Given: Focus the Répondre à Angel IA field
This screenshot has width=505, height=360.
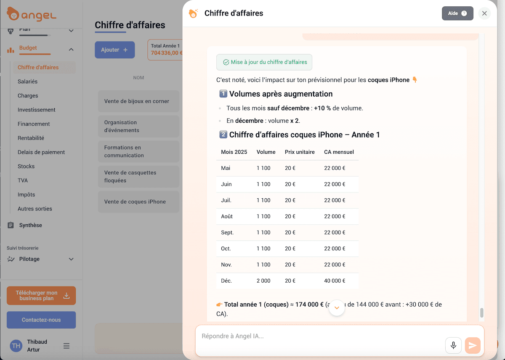Looking at the screenshot, I should click(320, 336).
